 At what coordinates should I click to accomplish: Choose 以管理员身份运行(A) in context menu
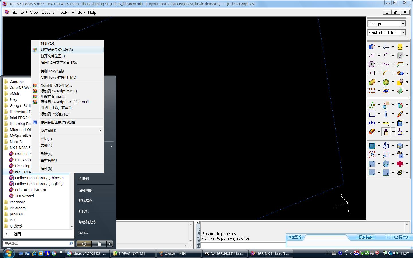coord(67,50)
